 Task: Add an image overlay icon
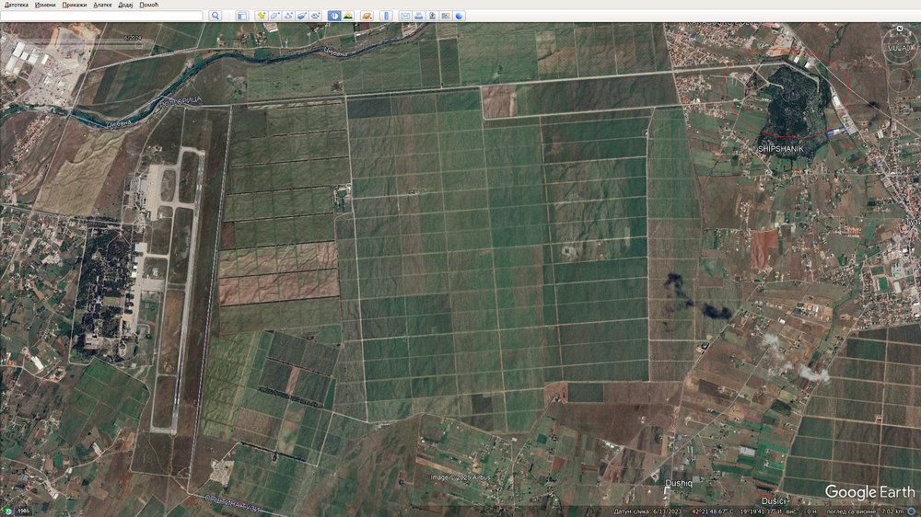(x=301, y=16)
